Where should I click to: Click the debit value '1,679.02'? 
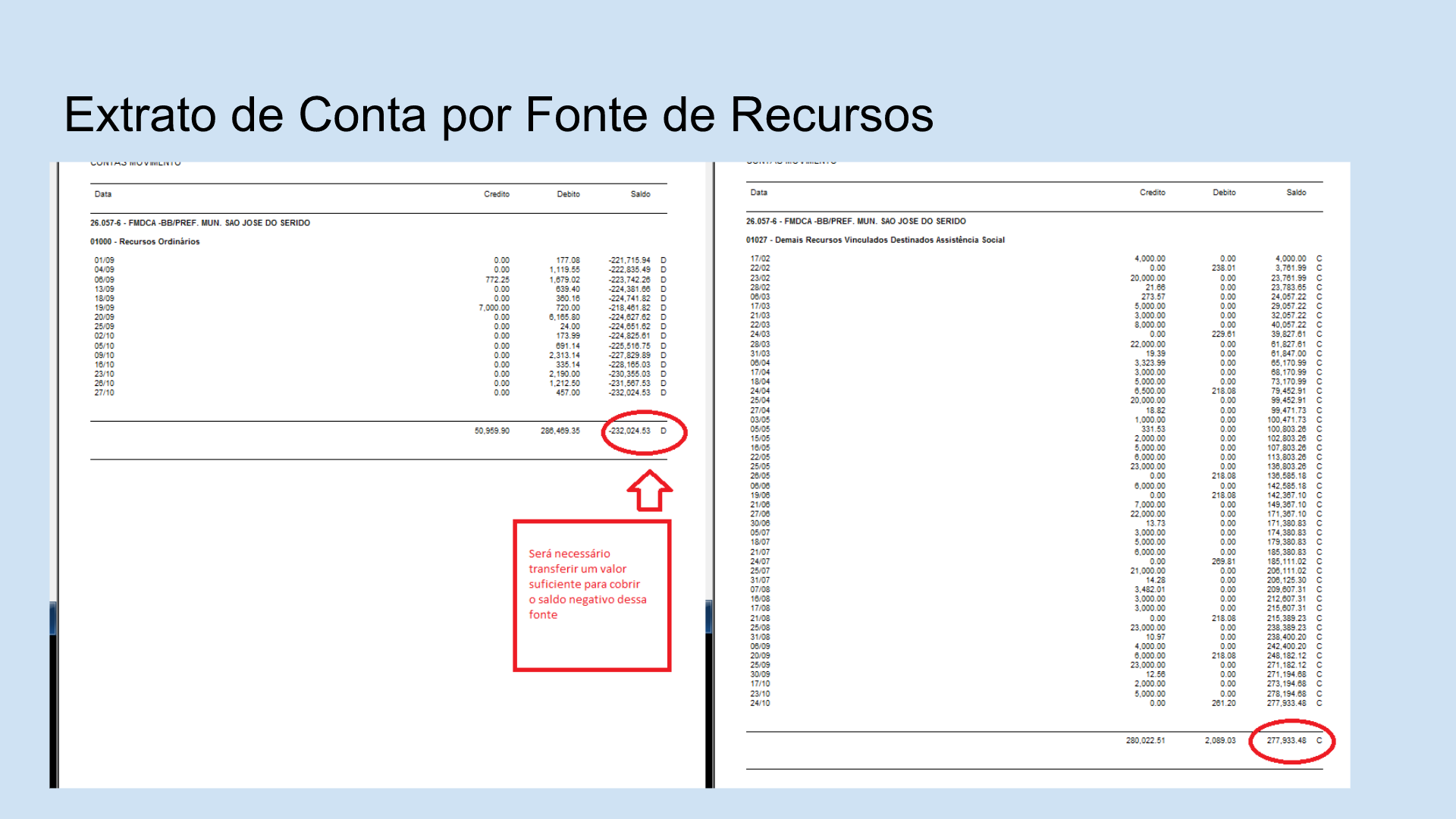click(x=565, y=280)
